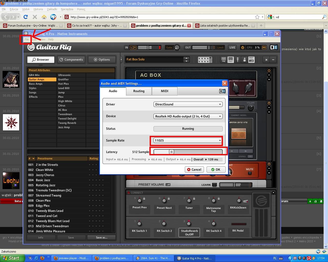Select the Tweedy Blues Lead preset
Screen dimensions: 328x262
(x=49, y=211)
